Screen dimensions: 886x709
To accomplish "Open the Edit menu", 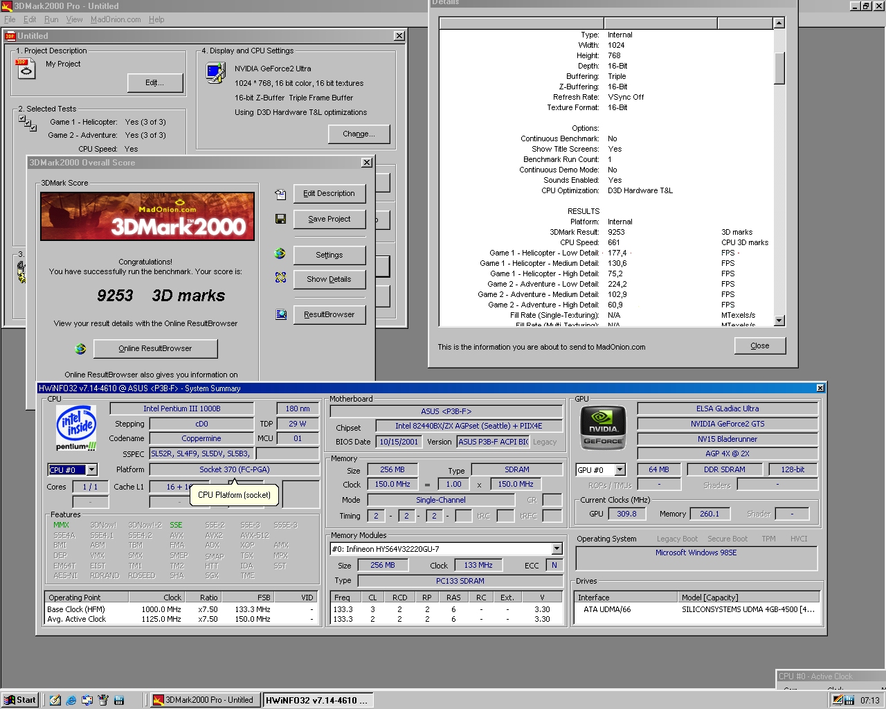I will pos(30,19).
